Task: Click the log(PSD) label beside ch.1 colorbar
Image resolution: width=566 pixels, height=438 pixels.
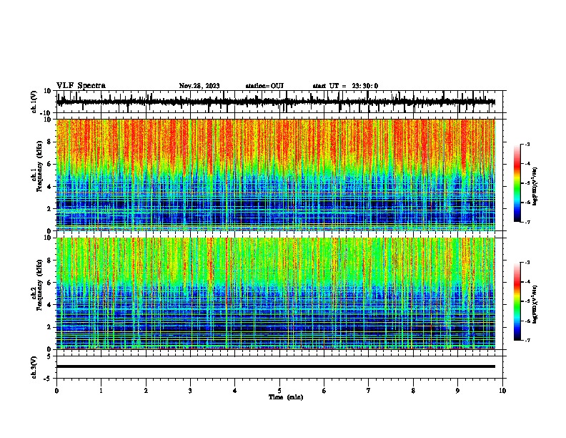Action: 535,187
